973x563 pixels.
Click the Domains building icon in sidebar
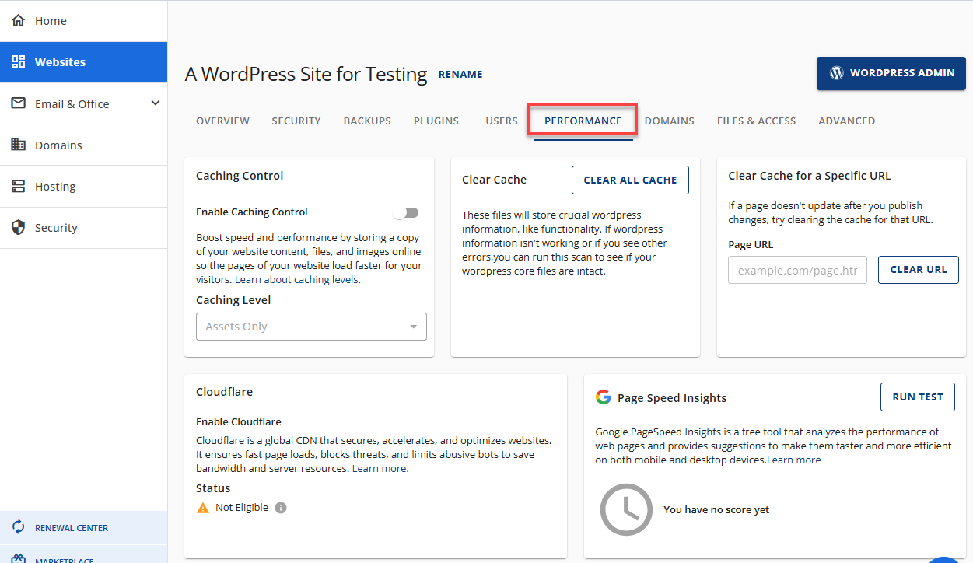[x=19, y=145]
